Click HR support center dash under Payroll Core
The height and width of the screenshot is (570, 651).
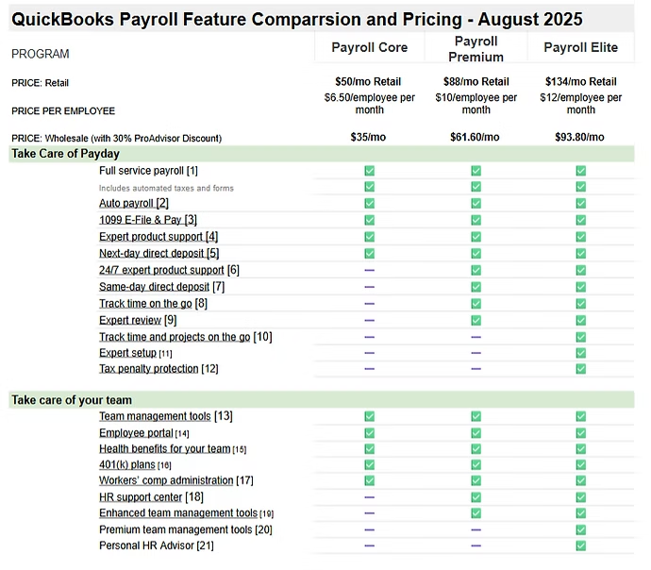coord(369,497)
